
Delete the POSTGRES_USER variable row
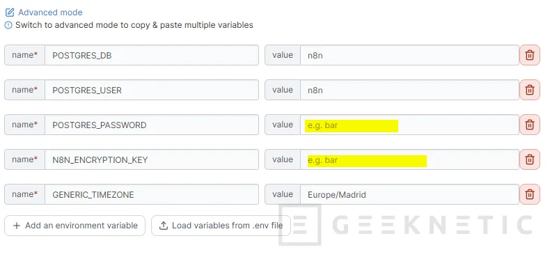pyautogui.click(x=530, y=90)
